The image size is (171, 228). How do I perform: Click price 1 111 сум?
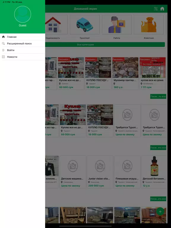(x=146, y=87)
